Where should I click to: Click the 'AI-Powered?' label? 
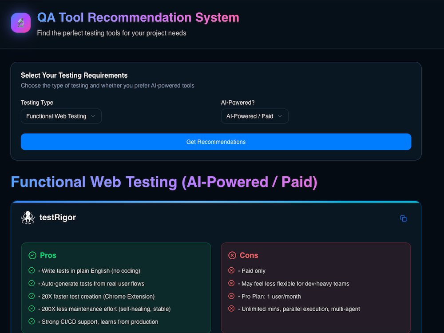[x=238, y=103]
